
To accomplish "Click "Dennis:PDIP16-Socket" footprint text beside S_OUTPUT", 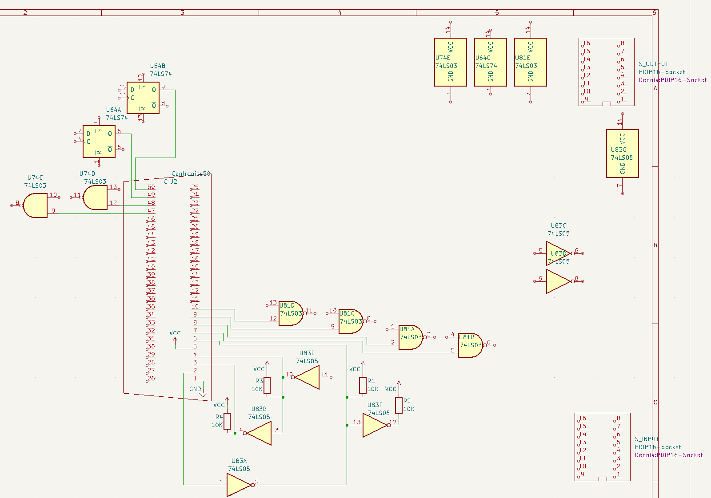I will point(673,80).
